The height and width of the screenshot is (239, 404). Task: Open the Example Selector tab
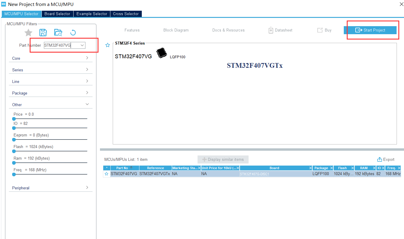[92, 14]
